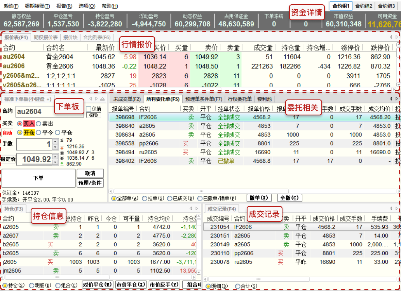Click the 对价平仓 button
The width and height of the screenshot is (401, 291).
coord(97,285)
